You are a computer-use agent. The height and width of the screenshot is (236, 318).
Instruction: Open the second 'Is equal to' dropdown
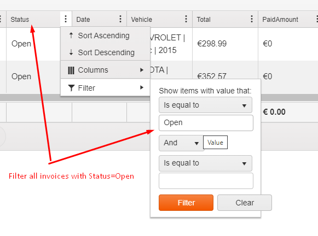(205, 163)
